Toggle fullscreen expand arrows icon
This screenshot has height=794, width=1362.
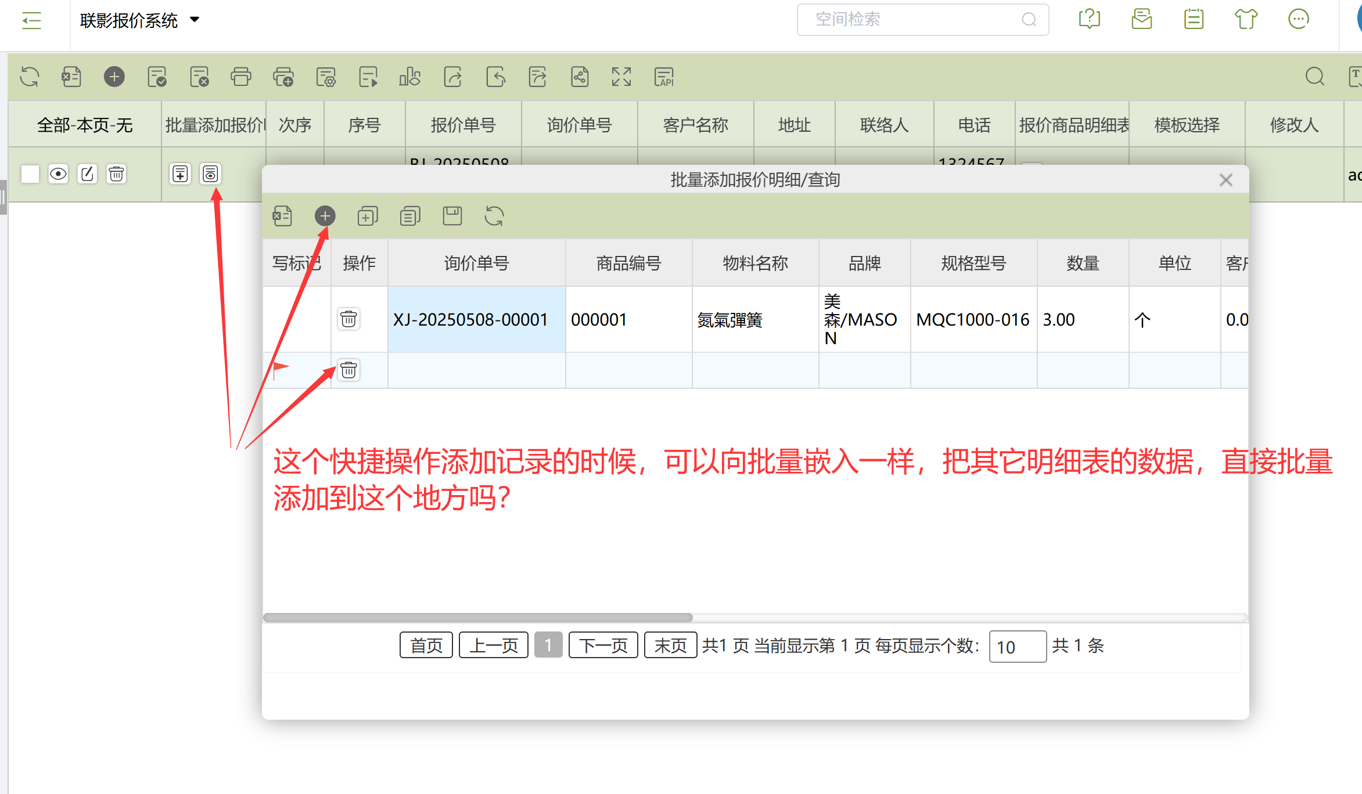621,77
